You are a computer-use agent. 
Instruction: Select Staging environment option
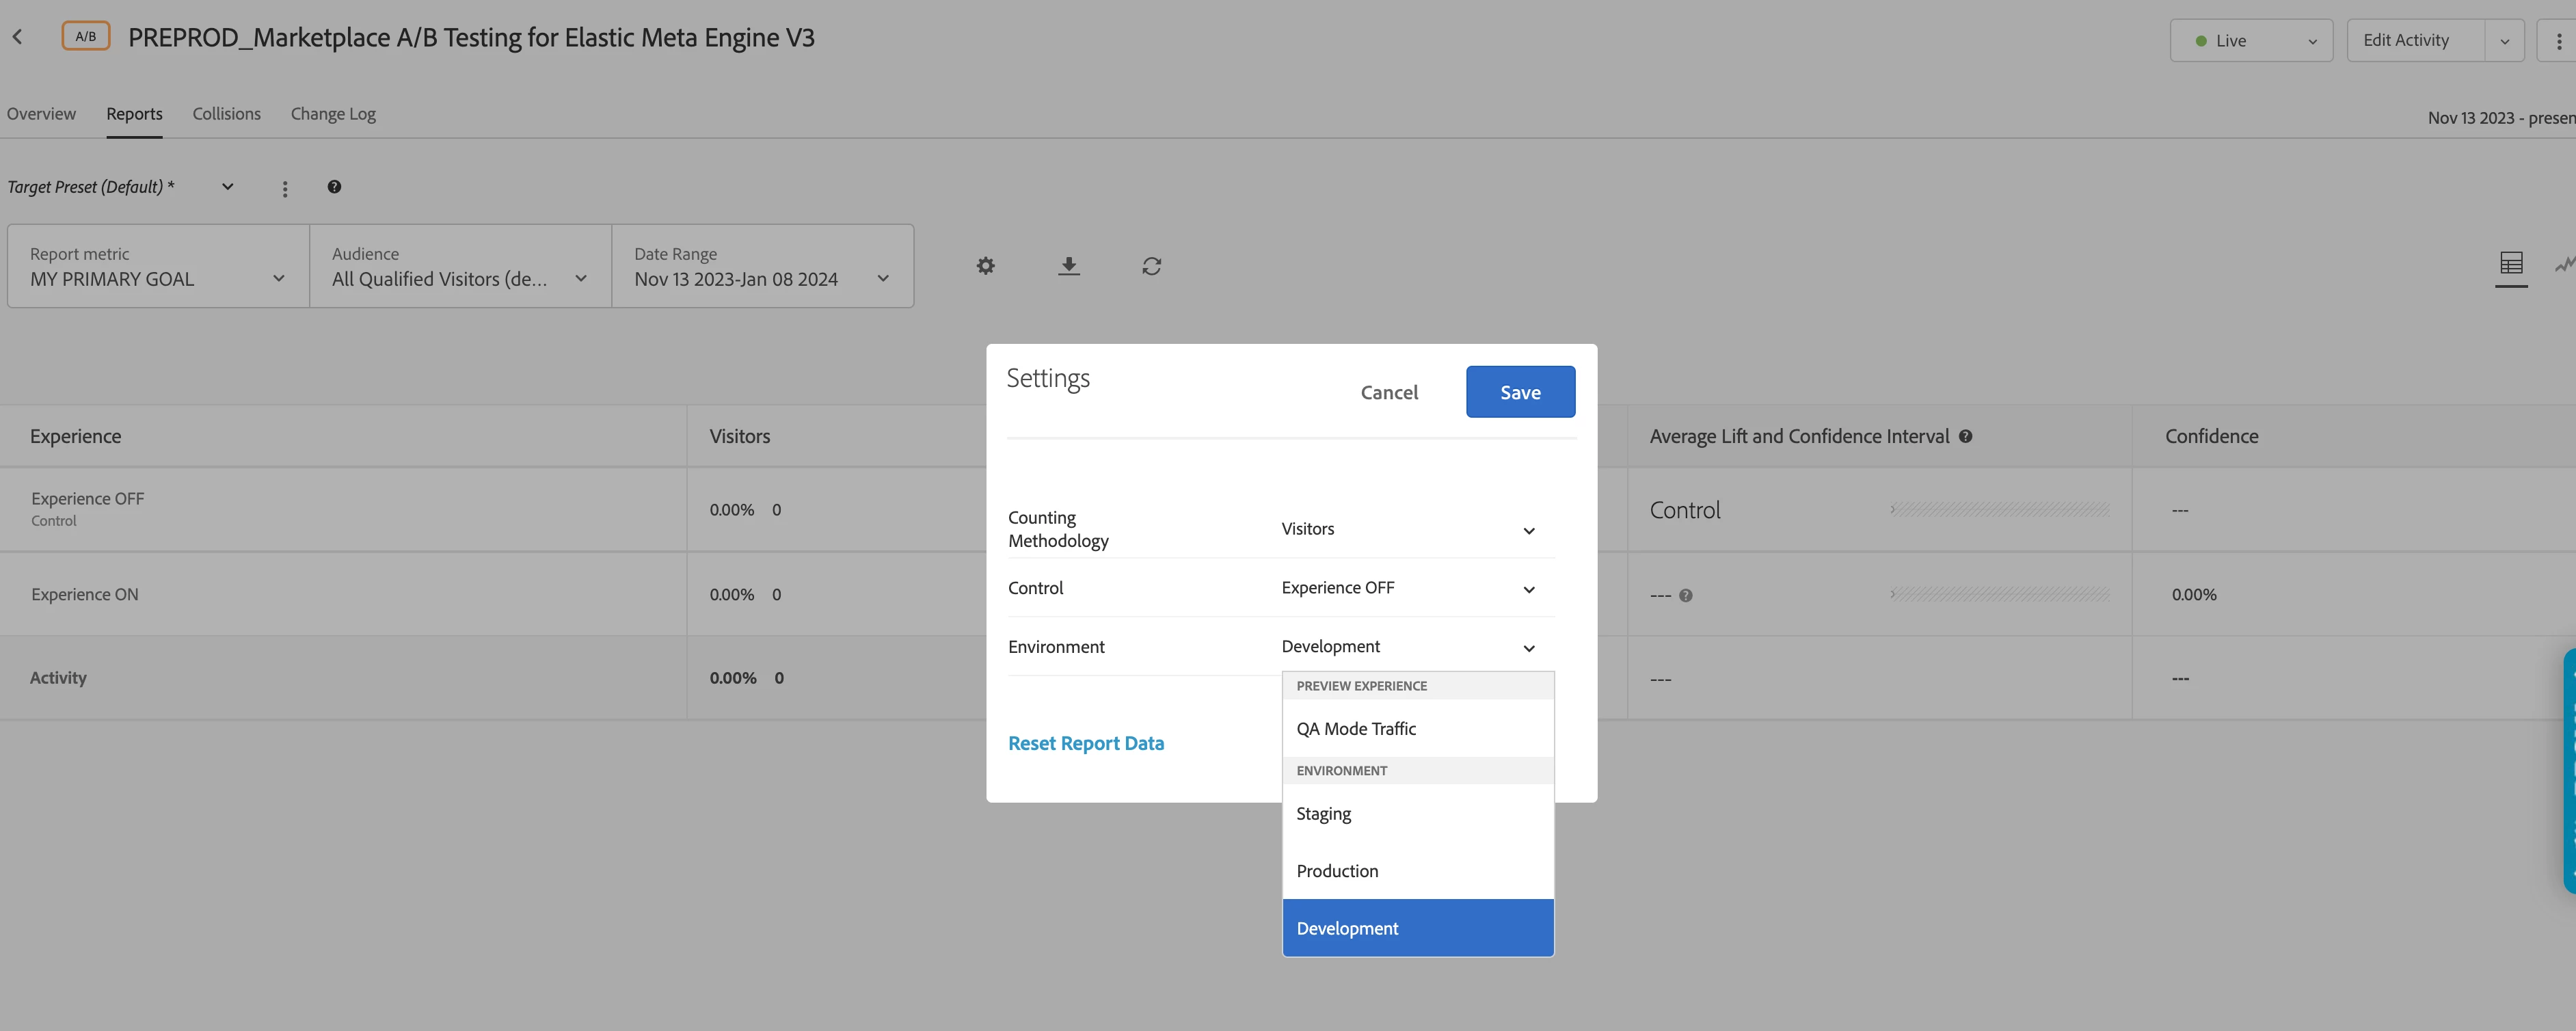[x=1323, y=813]
